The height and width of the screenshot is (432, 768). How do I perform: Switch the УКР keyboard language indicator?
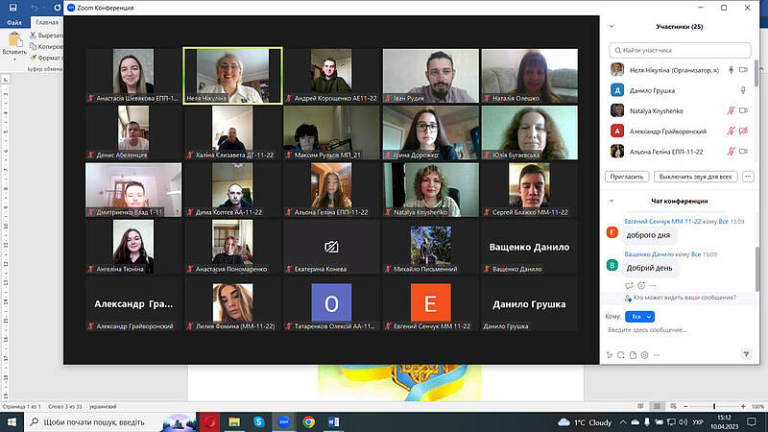698,422
